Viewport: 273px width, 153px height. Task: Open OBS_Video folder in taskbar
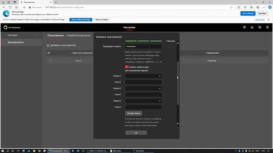[116, 151]
